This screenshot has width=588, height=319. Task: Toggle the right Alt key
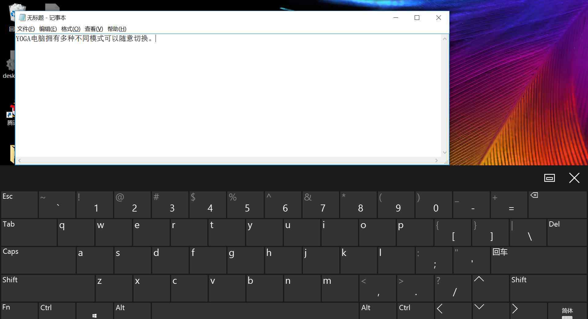pos(378,311)
